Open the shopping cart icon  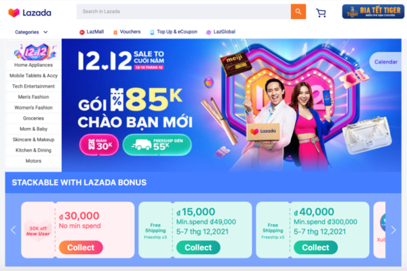[x=321, y=13]
